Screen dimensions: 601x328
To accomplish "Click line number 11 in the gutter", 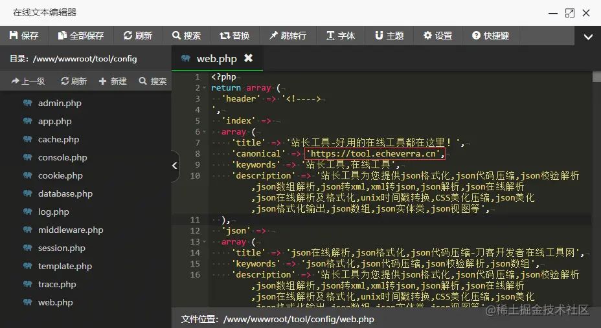I will click(195, 220).
